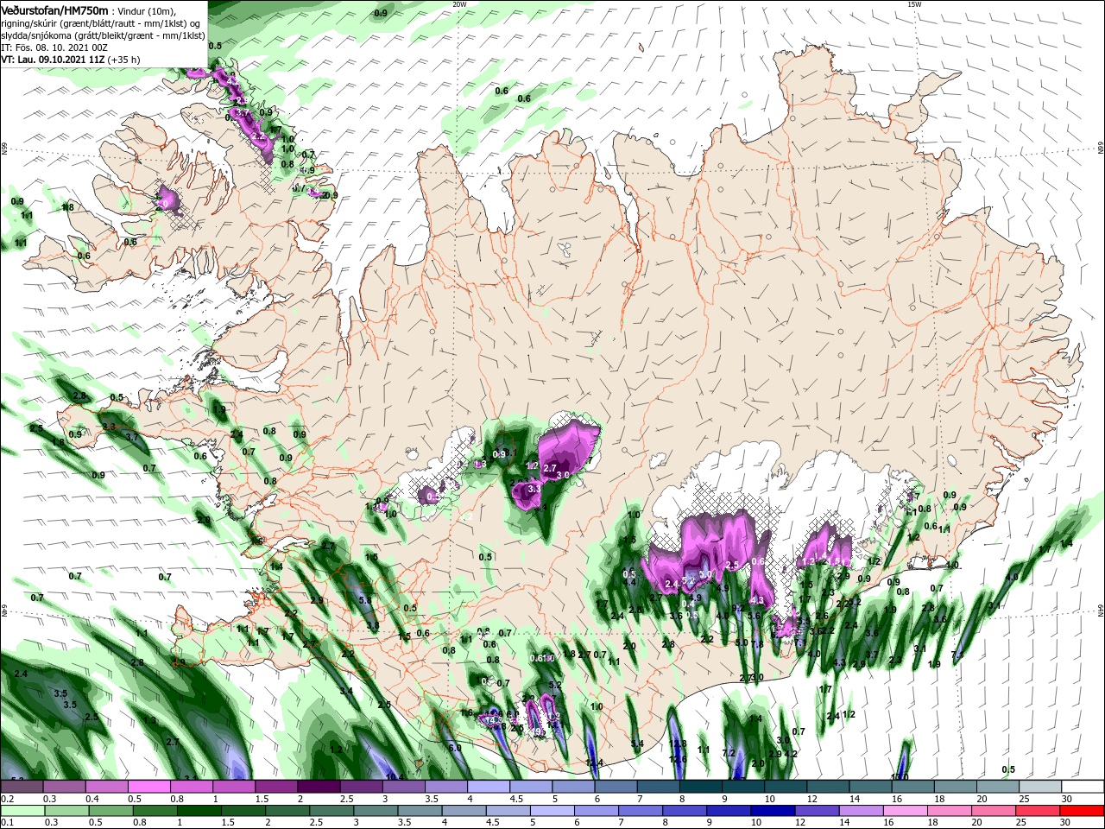
Task: Click the 'VT: Lau. 09.10.2021 11Z' valid time
Action: click(x=53, y=60)
